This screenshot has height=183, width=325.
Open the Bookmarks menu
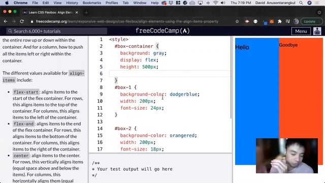tap(91, 3)
